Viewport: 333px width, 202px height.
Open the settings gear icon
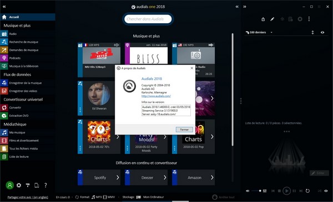(x=19, y=185)
